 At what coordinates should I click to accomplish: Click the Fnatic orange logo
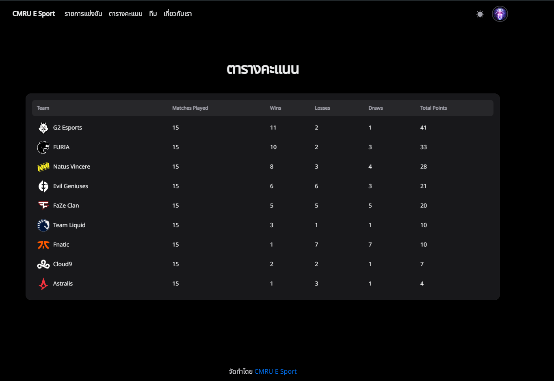(43, 245)
